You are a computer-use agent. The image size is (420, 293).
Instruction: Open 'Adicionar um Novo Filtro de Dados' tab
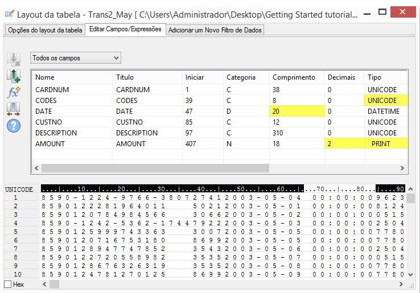215,30
